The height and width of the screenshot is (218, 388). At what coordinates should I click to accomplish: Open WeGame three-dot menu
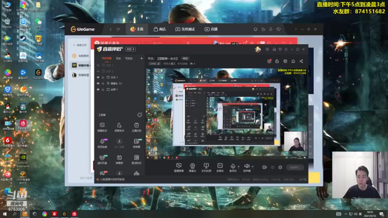point(296,29)
